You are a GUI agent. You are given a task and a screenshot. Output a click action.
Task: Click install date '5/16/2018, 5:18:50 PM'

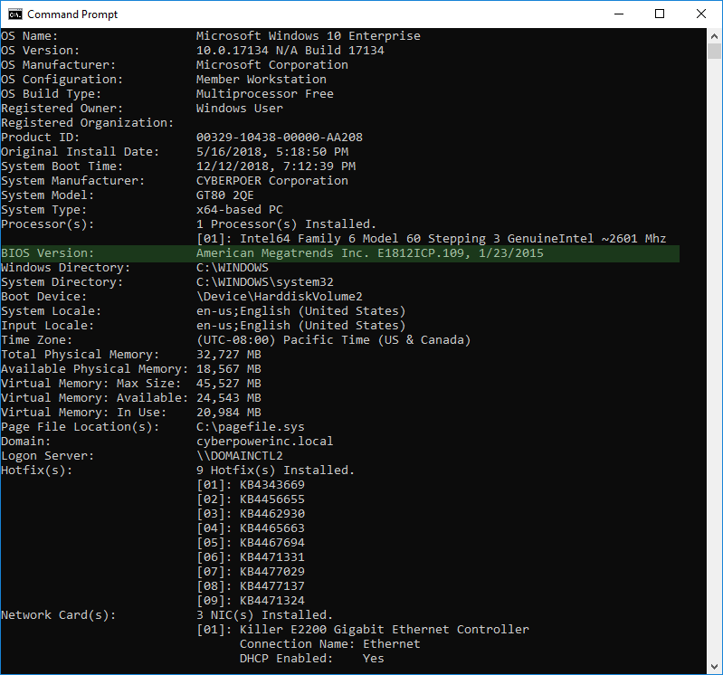coord(272,152)
